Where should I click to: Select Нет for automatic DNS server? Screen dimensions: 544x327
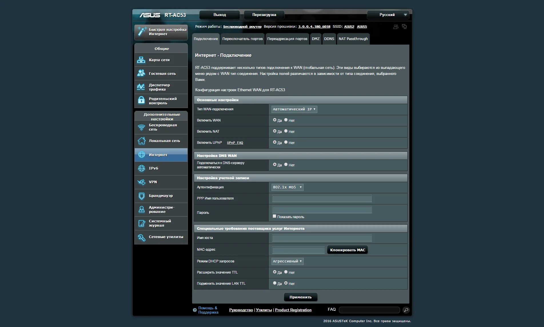286,165
